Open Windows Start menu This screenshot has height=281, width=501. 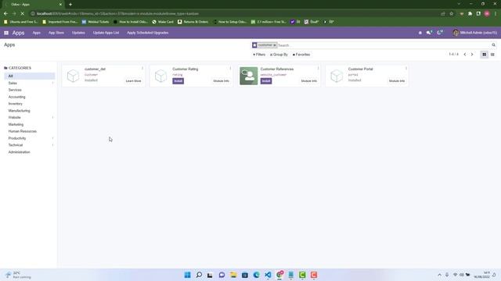188,275
